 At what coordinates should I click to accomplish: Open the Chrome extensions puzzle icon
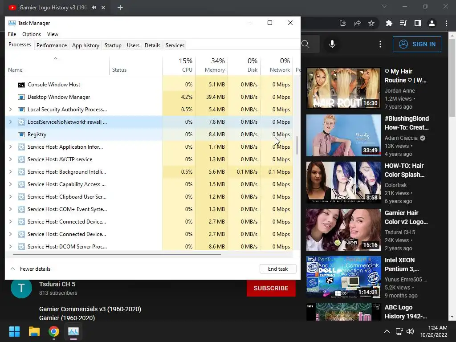pyautogui.click(x=389, y=23)
